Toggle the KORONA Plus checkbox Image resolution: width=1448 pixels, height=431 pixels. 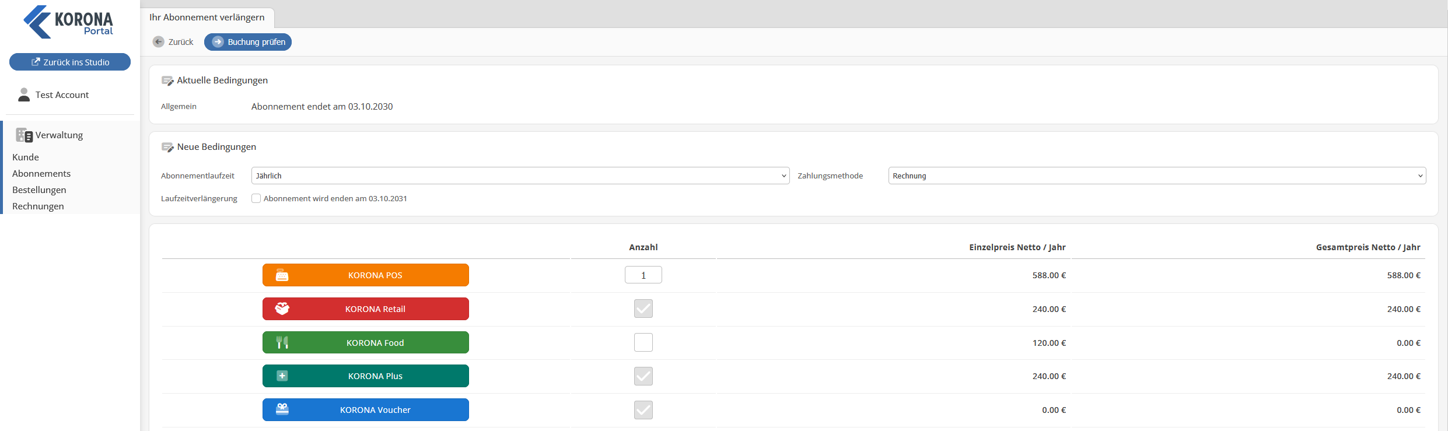point(643,376)
